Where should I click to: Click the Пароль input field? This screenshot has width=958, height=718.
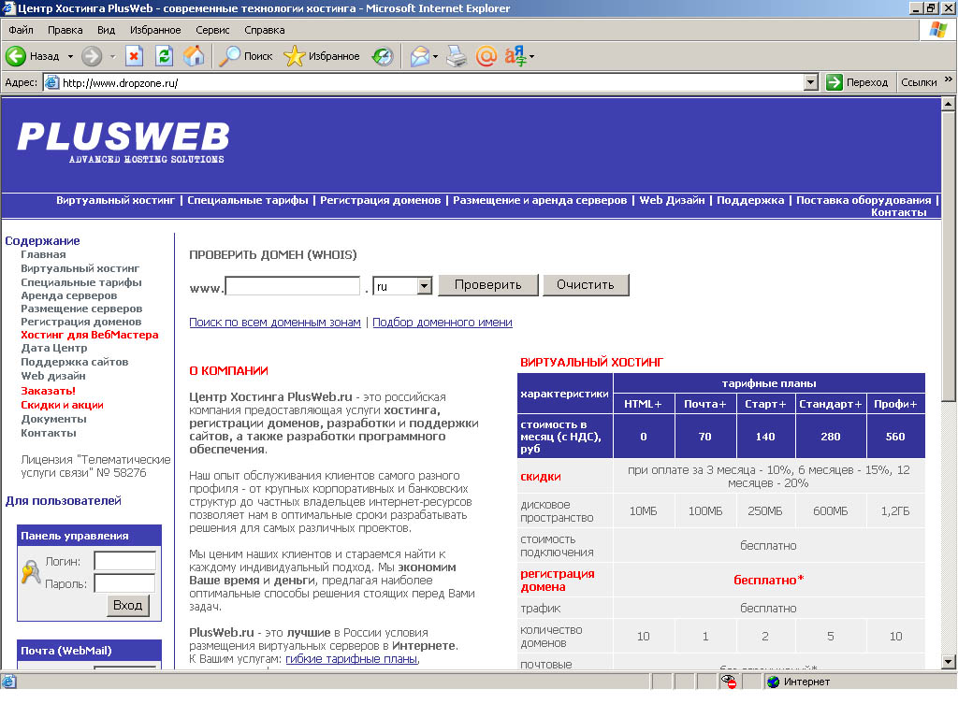124,583
